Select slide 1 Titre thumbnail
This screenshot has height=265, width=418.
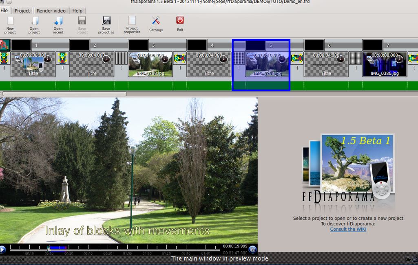(33, 64)
